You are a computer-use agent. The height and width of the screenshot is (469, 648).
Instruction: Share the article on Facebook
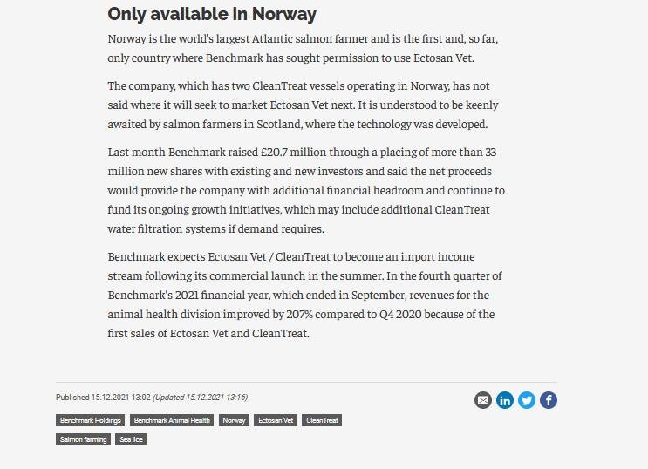point(549,400)
